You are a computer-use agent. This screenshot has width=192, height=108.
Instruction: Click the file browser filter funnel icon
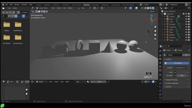[23, 16]
